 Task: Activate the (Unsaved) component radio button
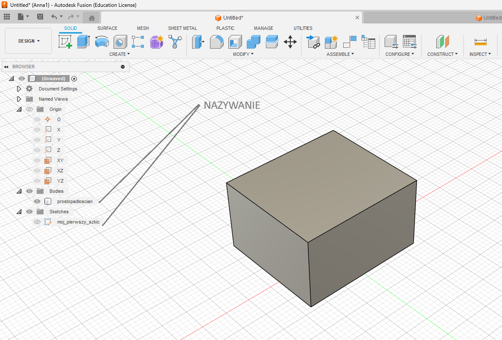tap(74, 78)
